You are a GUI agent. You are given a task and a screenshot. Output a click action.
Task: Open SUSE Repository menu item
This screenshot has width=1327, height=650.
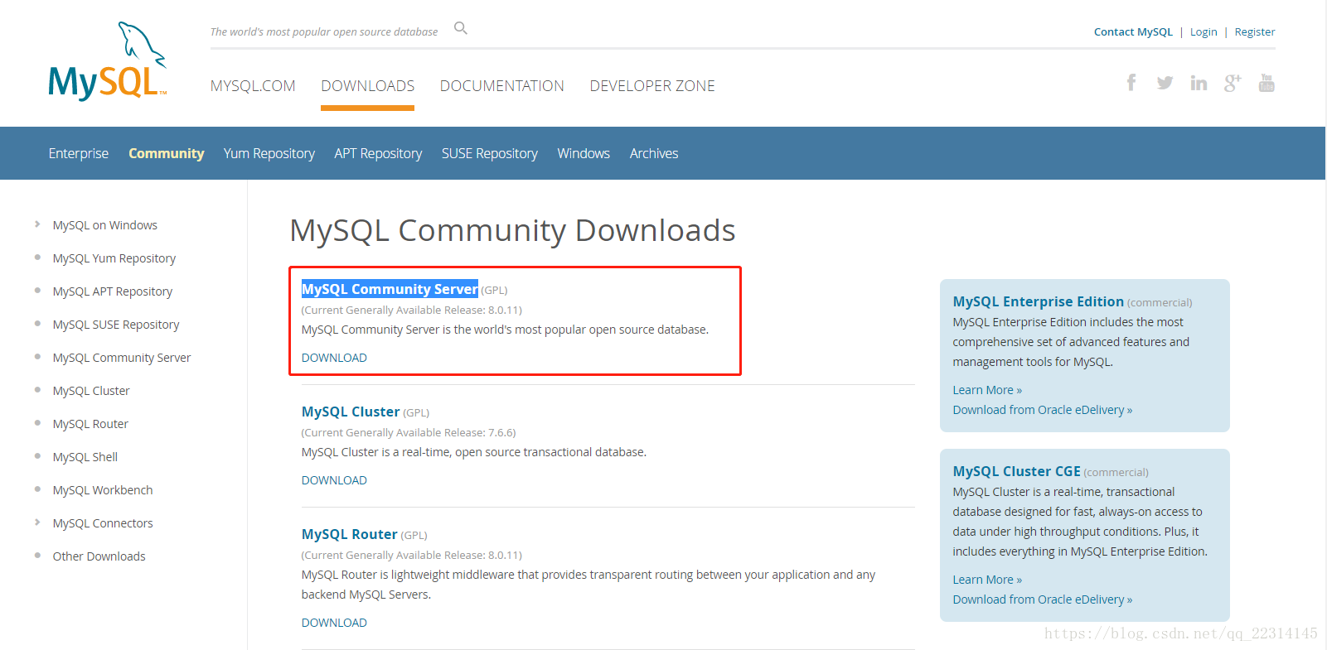pos(490,153)
